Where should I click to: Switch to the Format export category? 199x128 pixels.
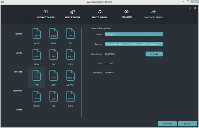[x=18, y=34]
